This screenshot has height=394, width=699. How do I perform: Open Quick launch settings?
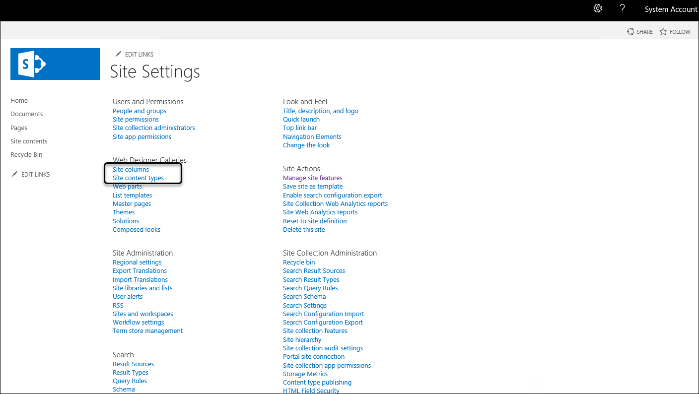(x=301, y=120)
